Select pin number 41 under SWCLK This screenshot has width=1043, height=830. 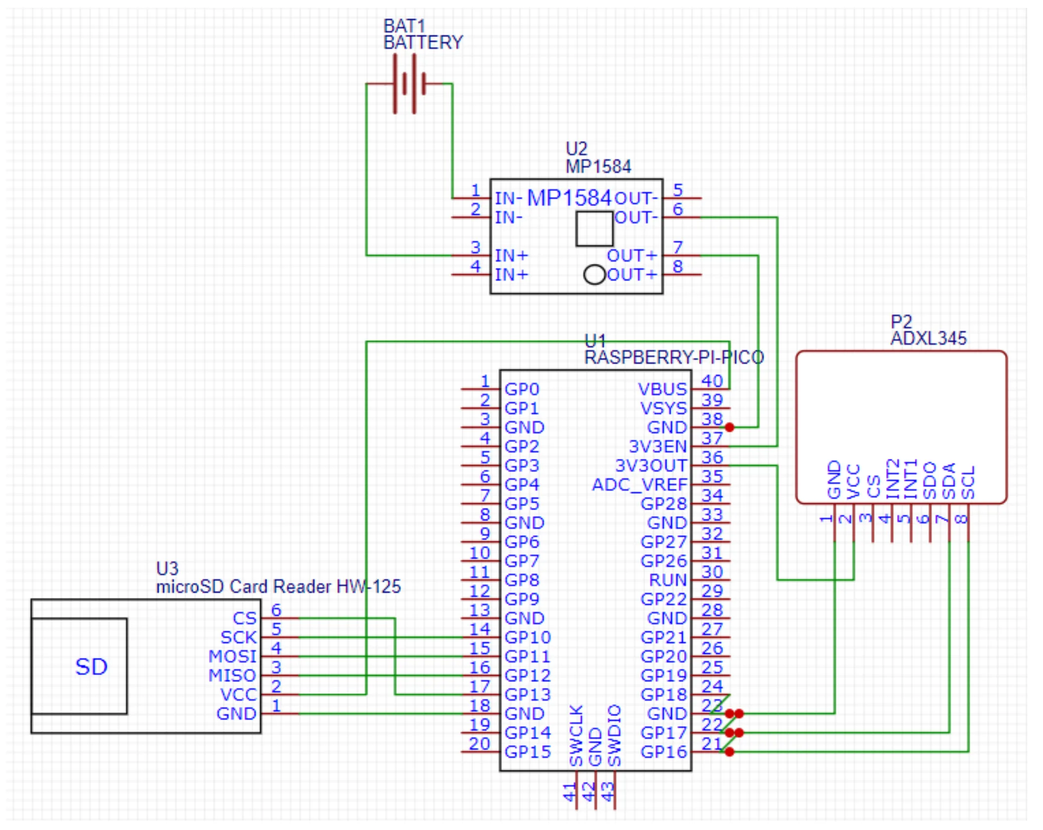tap(569, 792)
